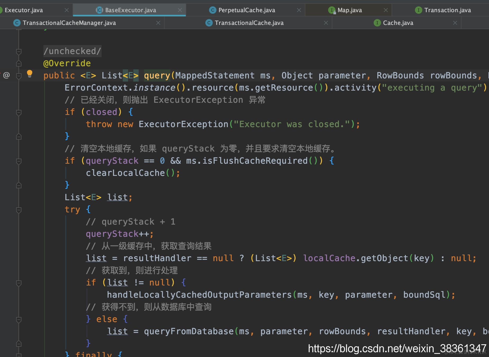Click the ErrorContext class reference
The image size is (489, 357).
[x=96, y=88]
